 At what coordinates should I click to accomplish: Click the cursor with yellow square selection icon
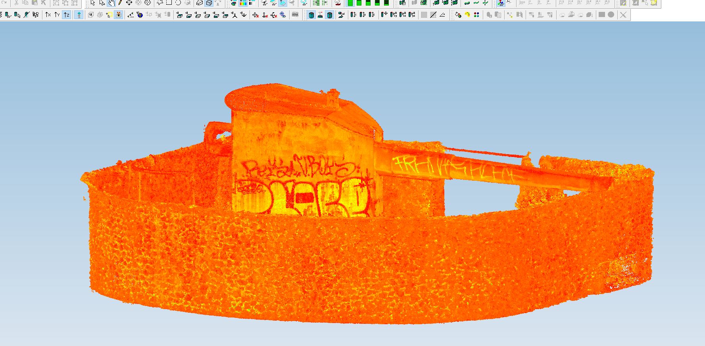coord(109,15)
